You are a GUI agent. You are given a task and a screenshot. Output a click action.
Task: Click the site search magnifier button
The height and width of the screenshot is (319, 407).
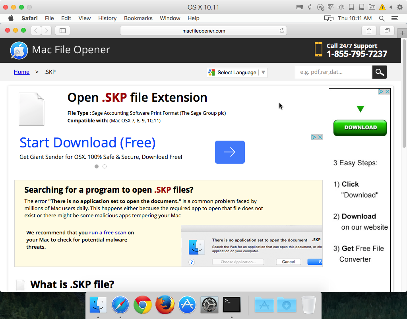pyautogui.click(x=379, y=72)
